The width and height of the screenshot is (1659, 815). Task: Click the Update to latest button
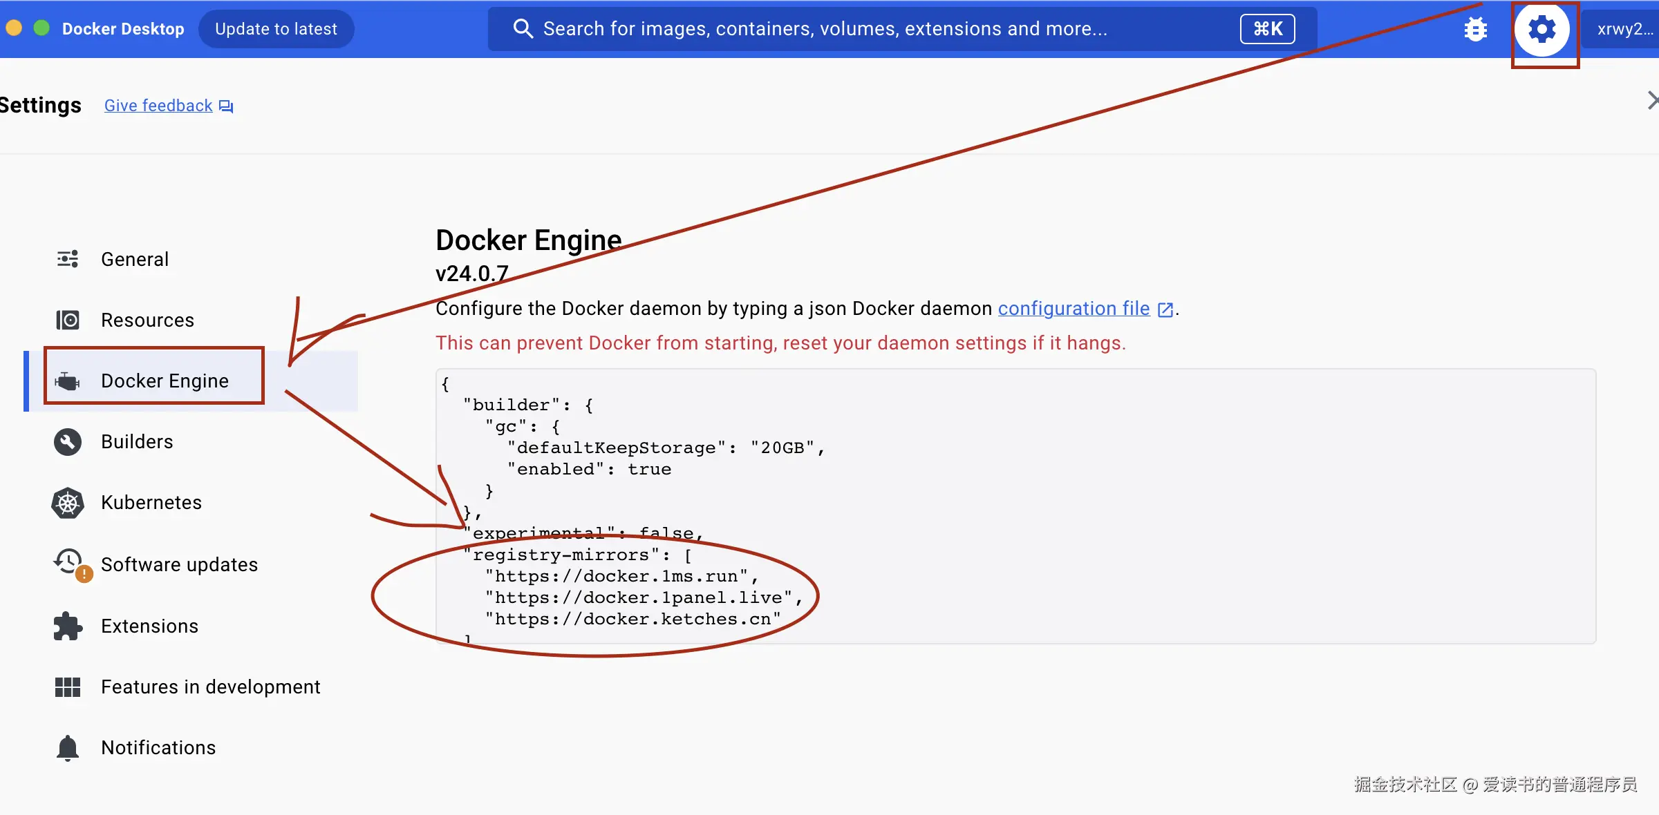point(276,29)
